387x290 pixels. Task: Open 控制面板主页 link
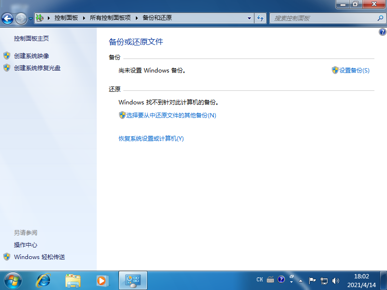coord(31,39)
